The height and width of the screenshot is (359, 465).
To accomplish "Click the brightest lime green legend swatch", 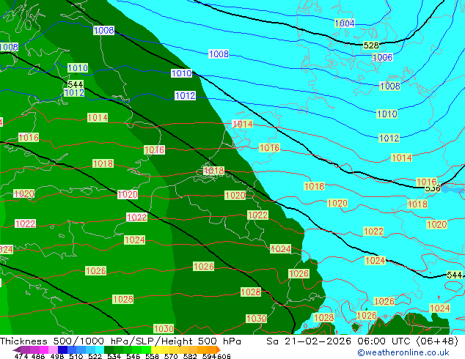I will (146, 349).
